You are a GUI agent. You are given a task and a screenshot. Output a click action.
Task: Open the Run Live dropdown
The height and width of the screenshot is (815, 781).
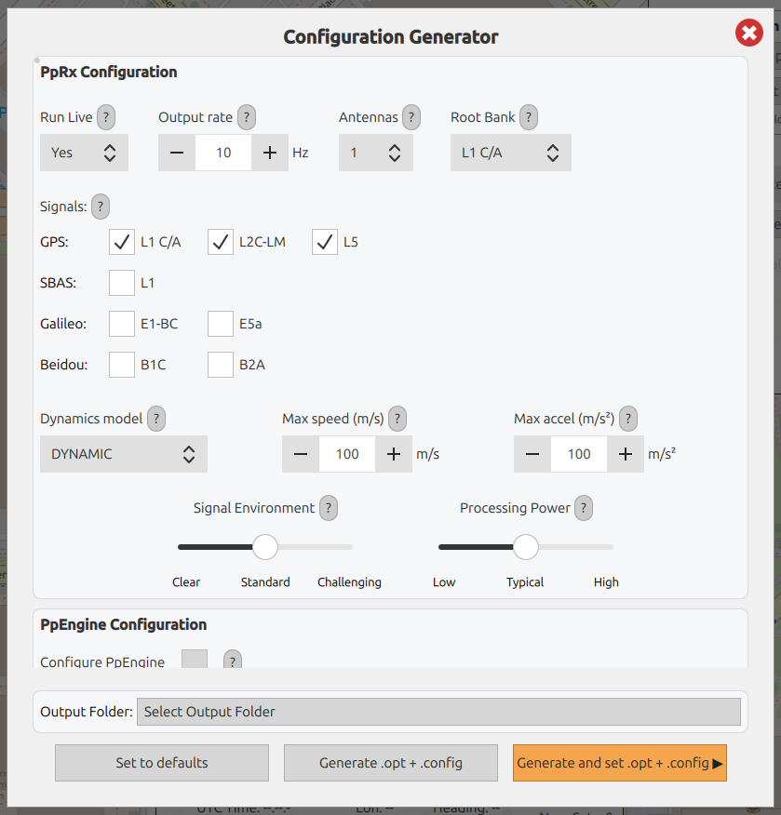coord(84,153)
